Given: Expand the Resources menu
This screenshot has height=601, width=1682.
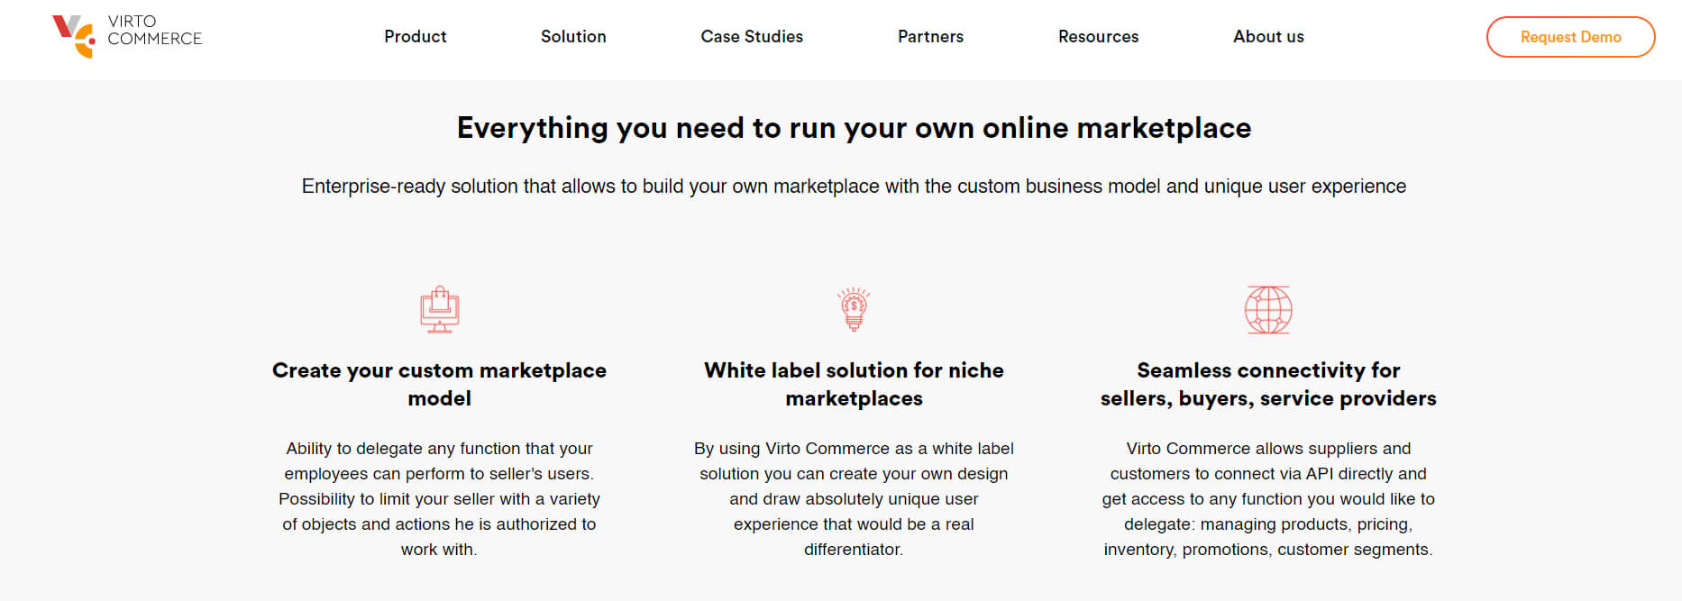Looking at the screenshot, I should [x=1098, y=37].
